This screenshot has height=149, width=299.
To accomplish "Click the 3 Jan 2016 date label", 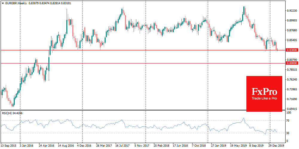I will [x=26, y=146].
